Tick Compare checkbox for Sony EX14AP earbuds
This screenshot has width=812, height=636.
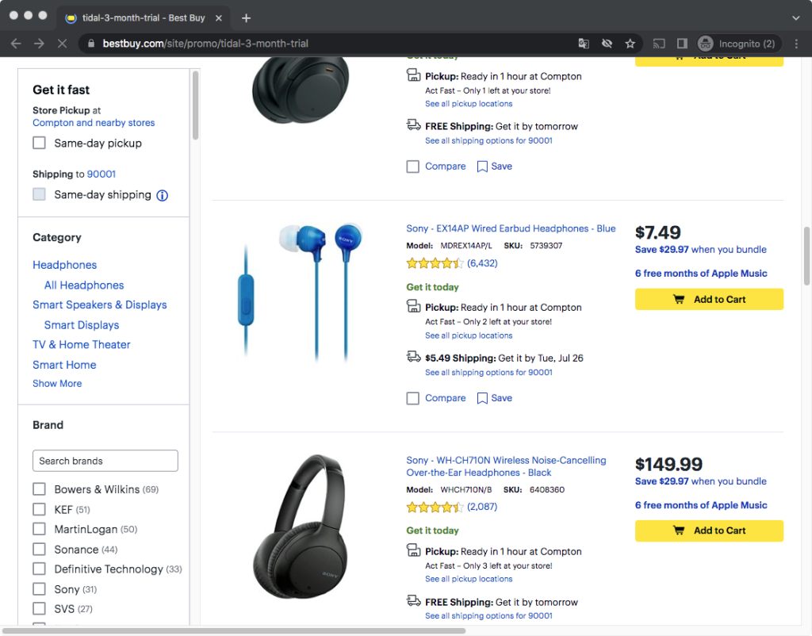412,398
